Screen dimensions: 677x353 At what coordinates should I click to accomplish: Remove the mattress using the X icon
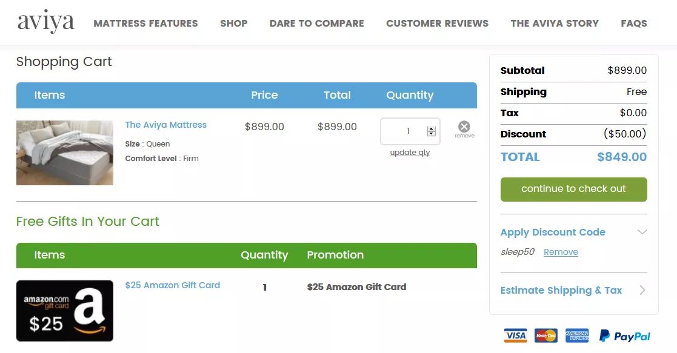coord(464,127)
